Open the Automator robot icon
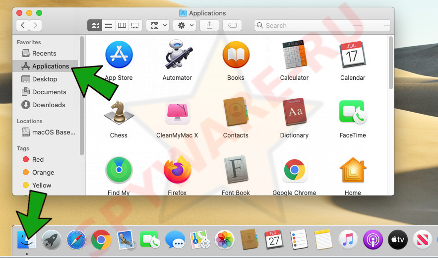 pyautogui.click(x=178, y=54)
